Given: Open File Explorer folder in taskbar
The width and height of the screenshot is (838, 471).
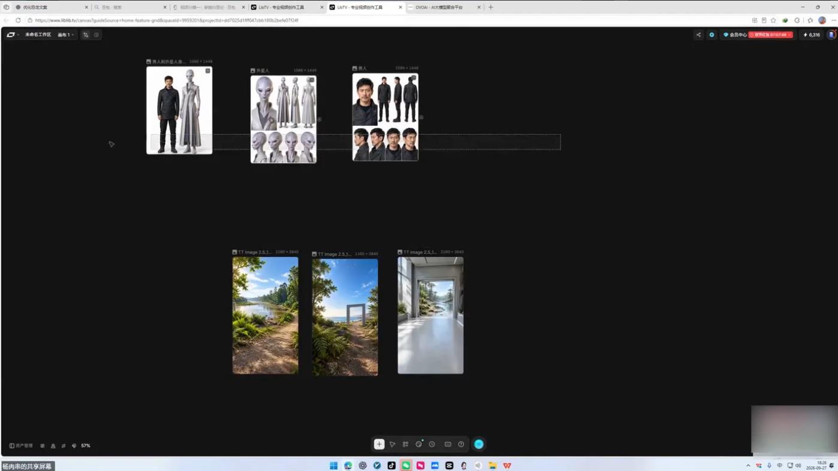Looking at the screenshot, I should click(x=493, y=466).
